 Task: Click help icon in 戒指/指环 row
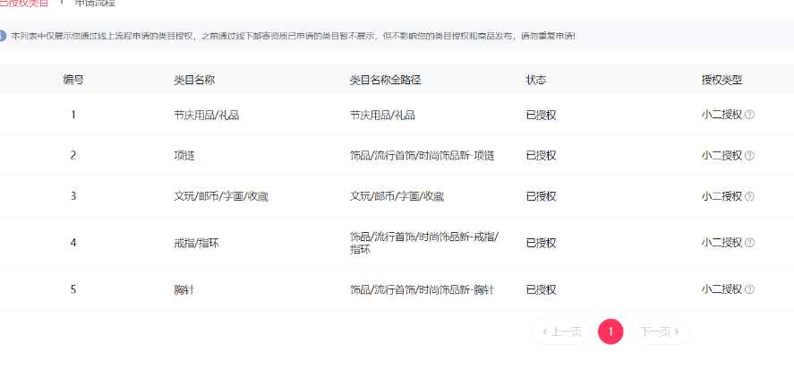(750, 243)
